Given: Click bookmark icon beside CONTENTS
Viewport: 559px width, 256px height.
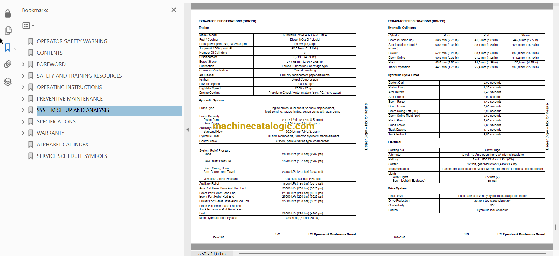Looking at the screenshot, I should point(31,53).
